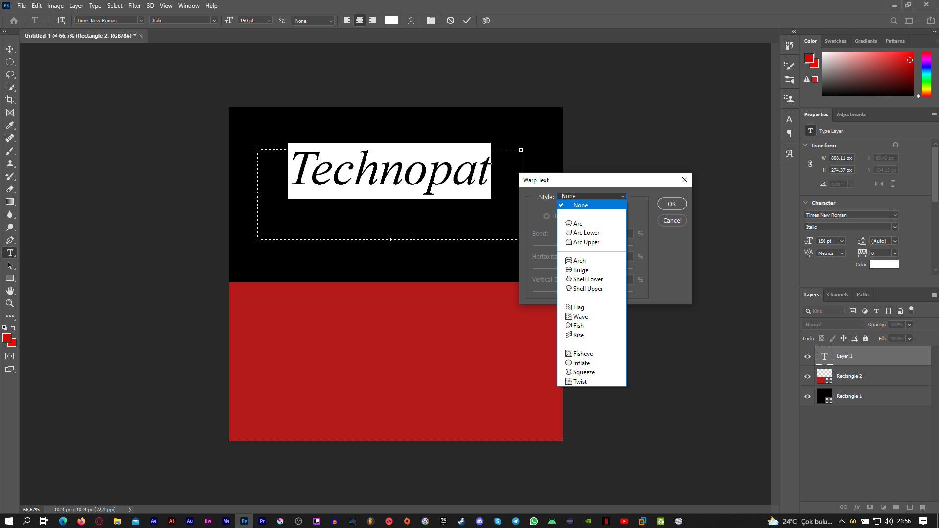Click OK in Warp Text dialog
939x528 pixels.
click(671, 204)
